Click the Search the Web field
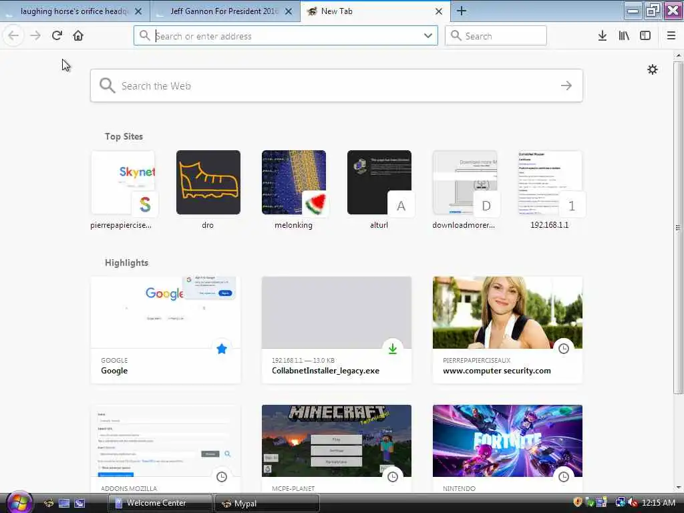Image resolution: width=684 pixels, height=513 pixels. point(337,86)
